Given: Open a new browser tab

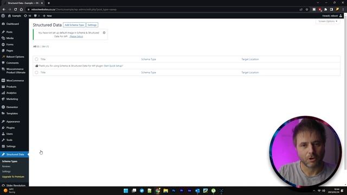Looking at the screenshot, I should click(49, 3).
